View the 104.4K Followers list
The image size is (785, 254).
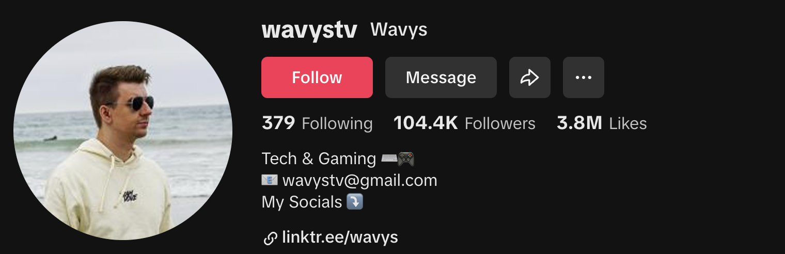coord(464,123)
